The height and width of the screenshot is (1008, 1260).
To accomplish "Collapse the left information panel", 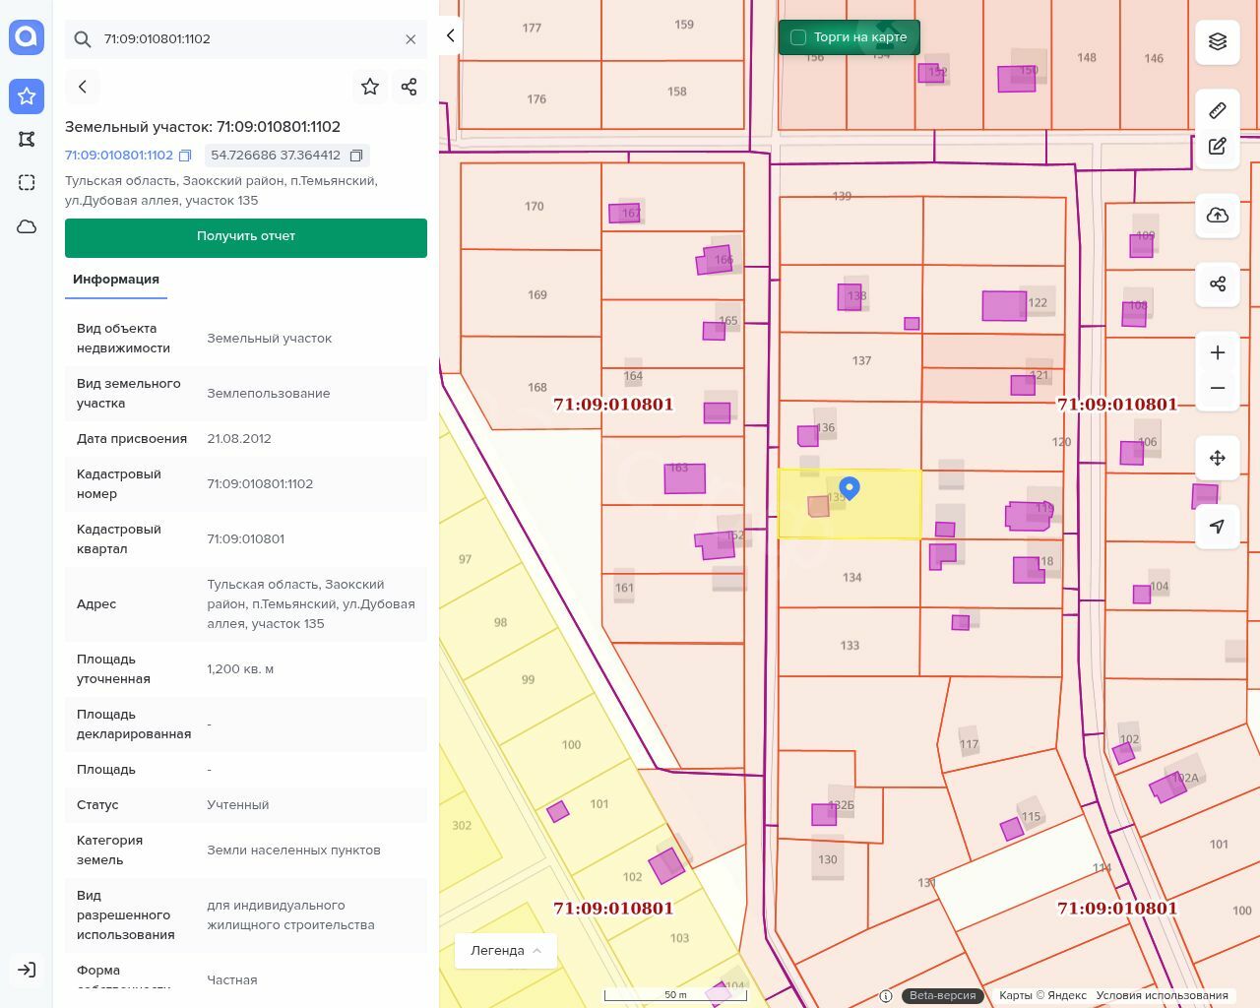I will pyautogui.click(x=450, y=35).
